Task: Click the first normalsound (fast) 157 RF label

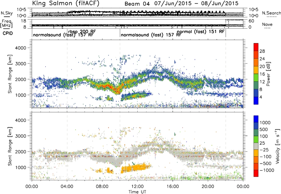Action: tap(63, 35)
